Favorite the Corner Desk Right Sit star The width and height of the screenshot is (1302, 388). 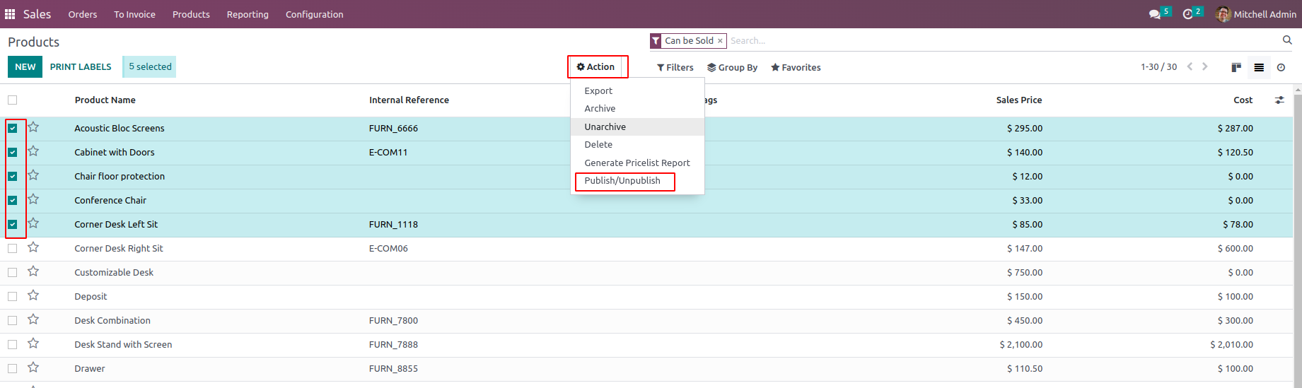33,247
